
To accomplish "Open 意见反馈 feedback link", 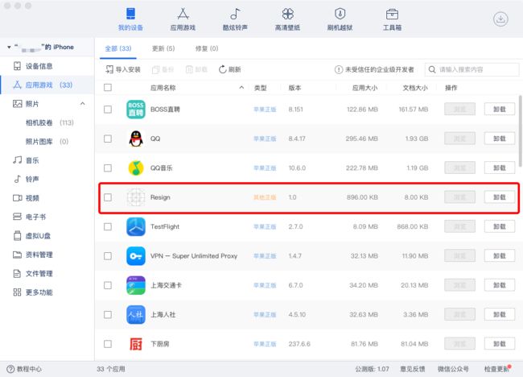I will [413, 369].
